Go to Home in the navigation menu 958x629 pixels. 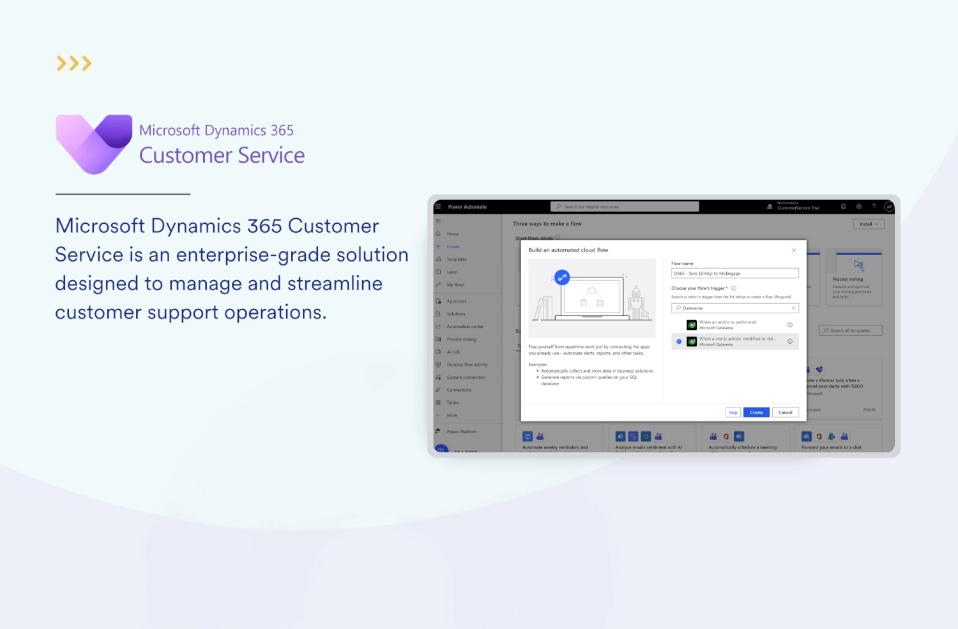[452, 233]
